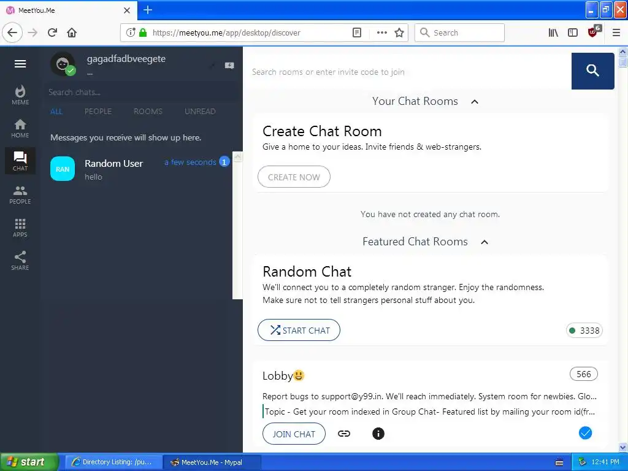Focus the search rooms or invite code field
The height and width of the screenshot is (471, 628).
pos(409,72)
